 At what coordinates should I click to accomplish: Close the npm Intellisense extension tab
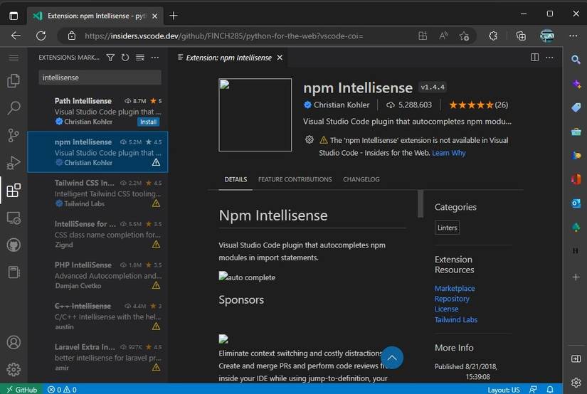[x=280, y=58]
